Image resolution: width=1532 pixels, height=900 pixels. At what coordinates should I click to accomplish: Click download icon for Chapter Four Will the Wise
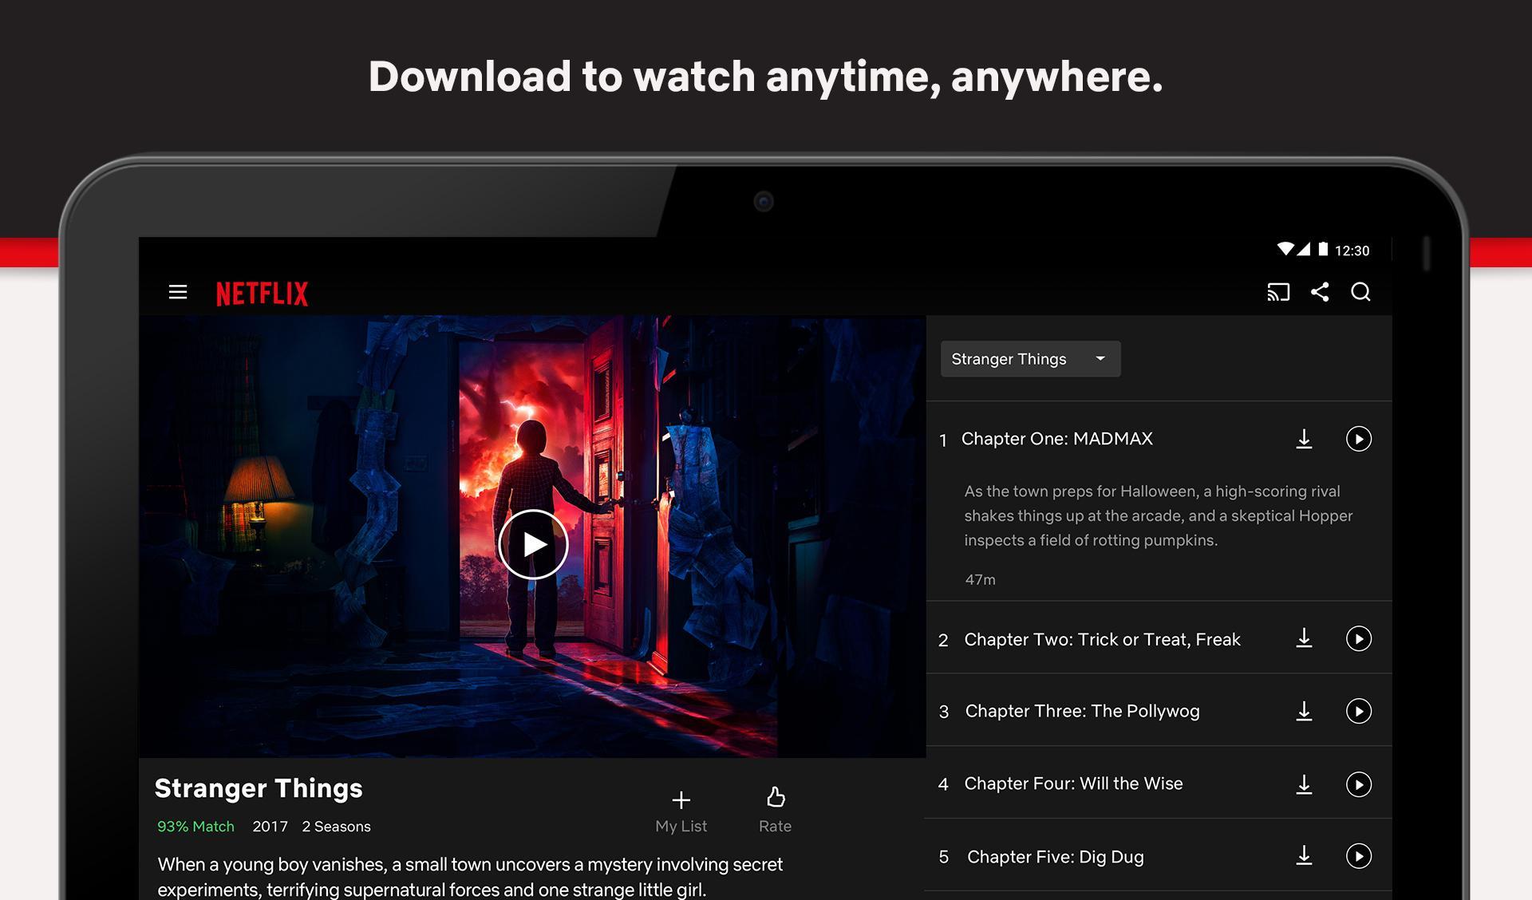click(x=1305, y=782)
